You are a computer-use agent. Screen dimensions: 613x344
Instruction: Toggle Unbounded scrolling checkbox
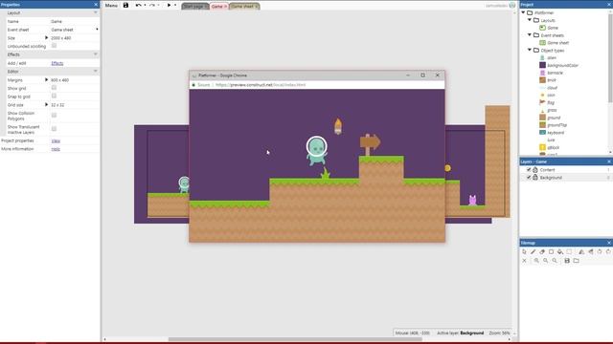pyautogui.click(x=54, y=46)
